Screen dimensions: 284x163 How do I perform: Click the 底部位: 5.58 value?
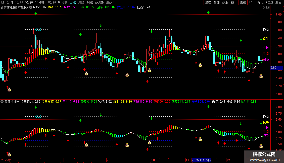[x=88, y=102]
